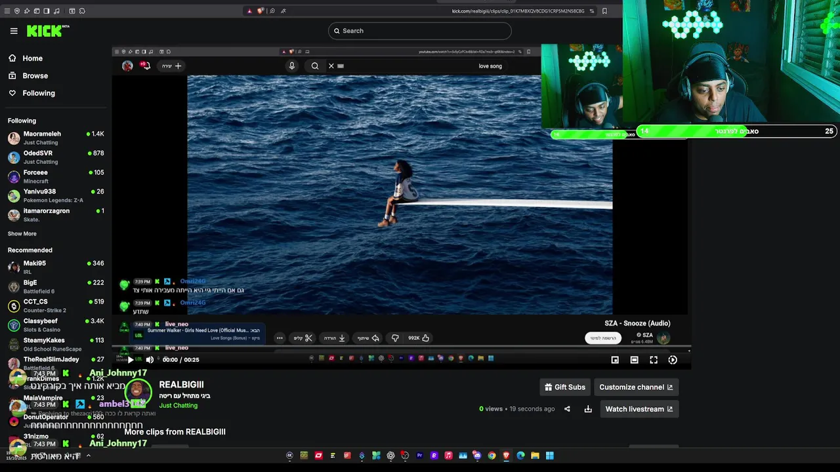
Task: Clear the YouTube search with X
Action: (x=331, y=66)
